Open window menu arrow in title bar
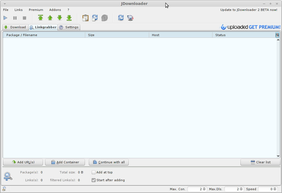This screenshot has height=193, width=282. [5, 4]
